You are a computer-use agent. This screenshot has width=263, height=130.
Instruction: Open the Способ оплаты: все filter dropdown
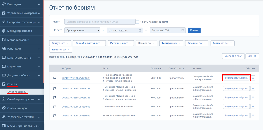[x=89, y=43]
